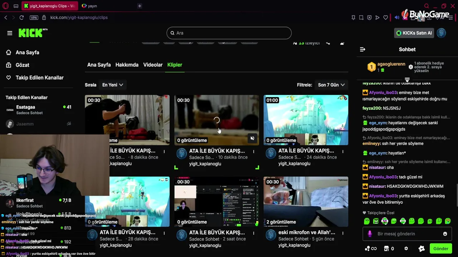Send message with Gönder button
This screenshot has height=257, width=458.
441,249
